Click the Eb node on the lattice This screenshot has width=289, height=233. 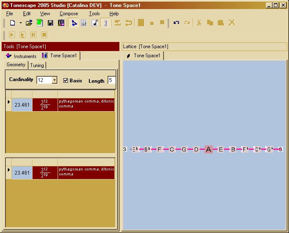pyautogui.click(x=135, y=149)
